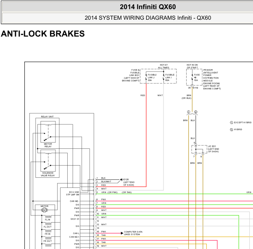Click the "SKS1 S1" terminal label
The width and height of the screenshot is (253, 249).
coord(75,219)
